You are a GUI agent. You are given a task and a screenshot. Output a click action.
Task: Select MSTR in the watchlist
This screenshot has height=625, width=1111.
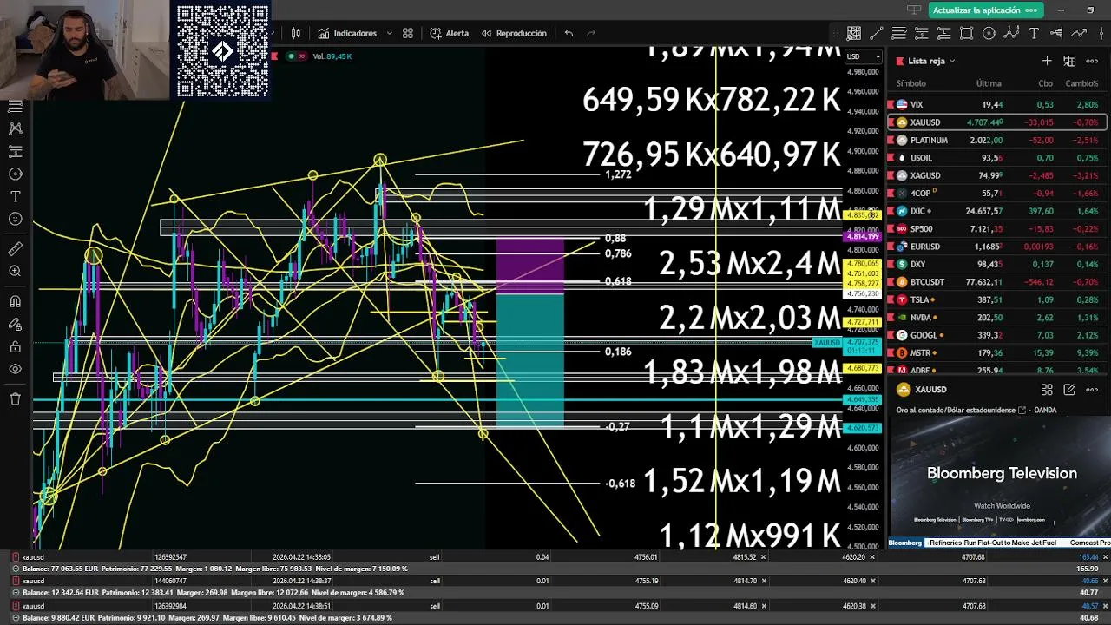point(996,353)
